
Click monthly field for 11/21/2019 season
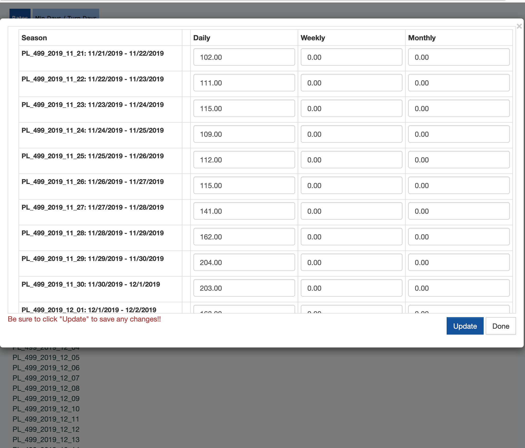pyautogui.click(x=458, y=57)
